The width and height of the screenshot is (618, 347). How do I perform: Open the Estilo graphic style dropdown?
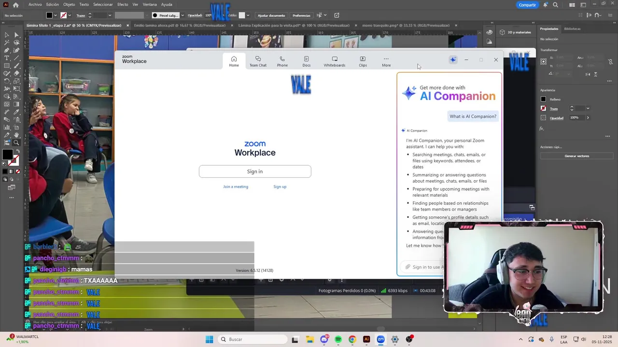[248, 15]
